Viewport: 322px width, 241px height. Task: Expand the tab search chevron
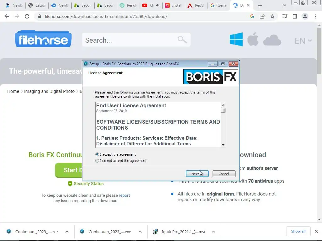point(284,5)
